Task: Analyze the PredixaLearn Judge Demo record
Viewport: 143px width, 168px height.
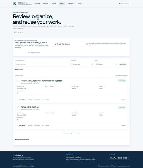Action: 30,99
